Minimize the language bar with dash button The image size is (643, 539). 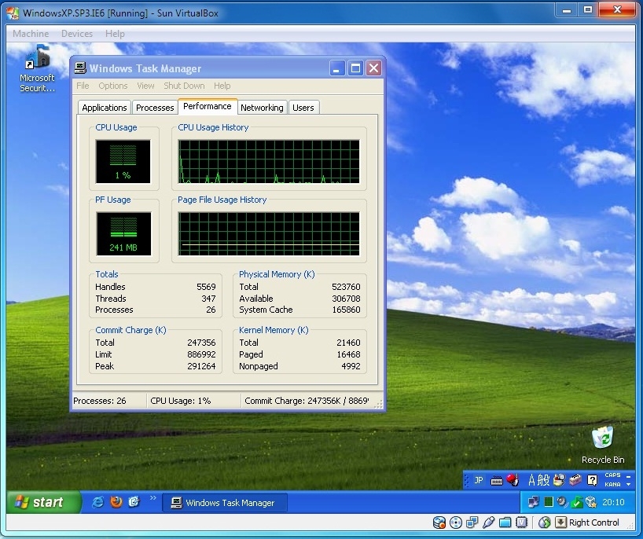(629, 476)
